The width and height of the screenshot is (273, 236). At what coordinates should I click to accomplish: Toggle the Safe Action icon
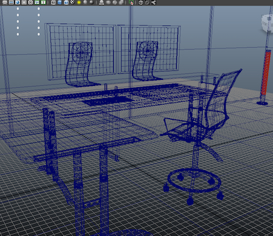point(37,2)
